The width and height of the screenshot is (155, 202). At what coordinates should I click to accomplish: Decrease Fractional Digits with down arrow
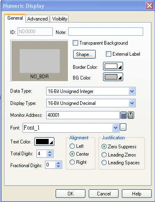[58, 166]
